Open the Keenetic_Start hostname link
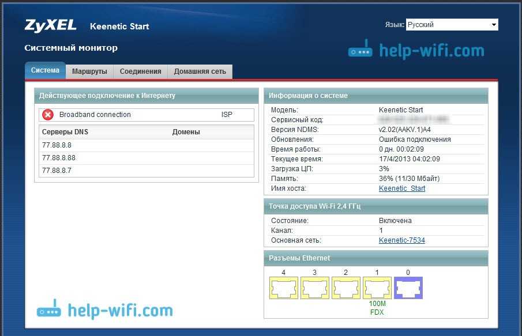Screen dimensions: 522x336 click(401, 188)
